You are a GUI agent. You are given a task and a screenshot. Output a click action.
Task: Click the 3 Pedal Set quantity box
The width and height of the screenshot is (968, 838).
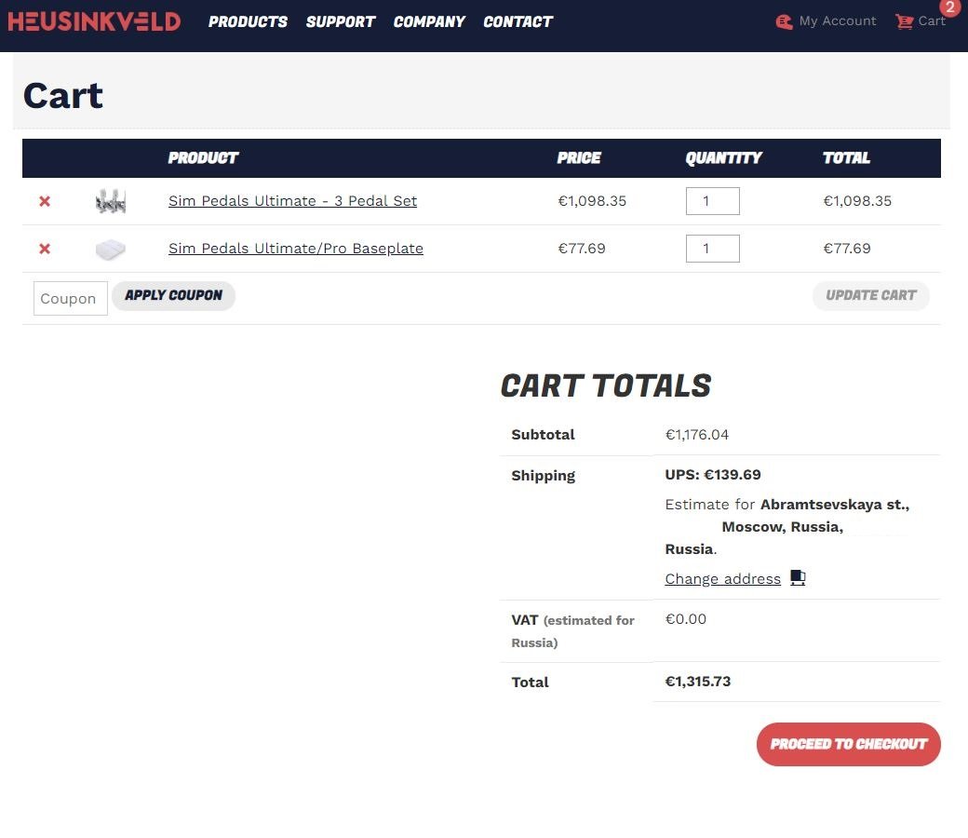pyautogui.click(x=712, y=201)
